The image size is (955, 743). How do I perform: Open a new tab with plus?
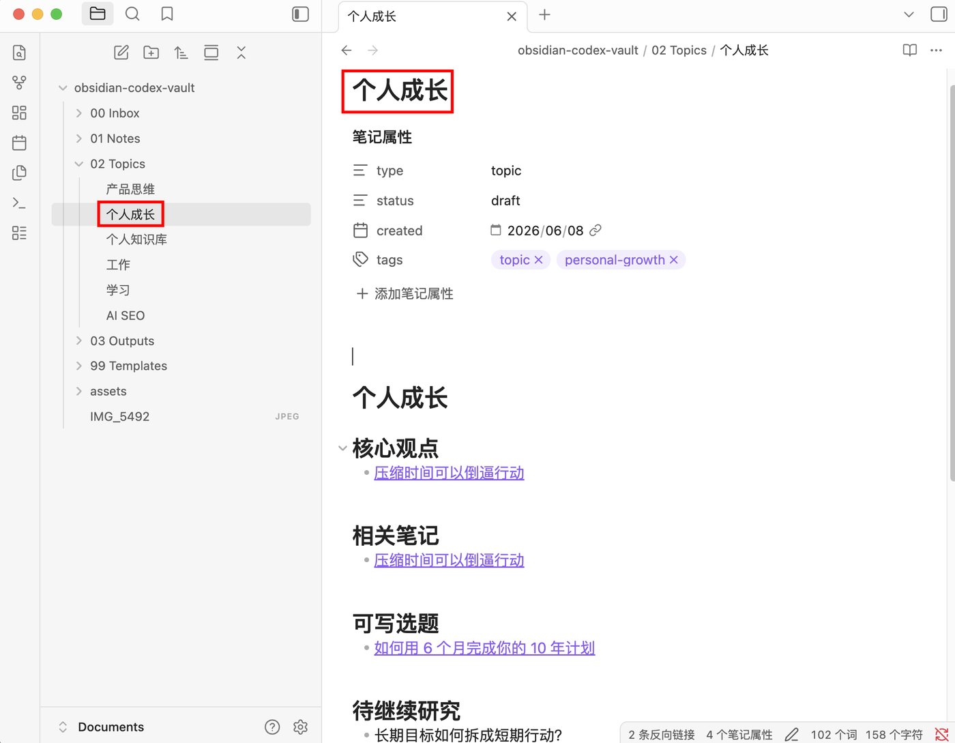(544, 15)
